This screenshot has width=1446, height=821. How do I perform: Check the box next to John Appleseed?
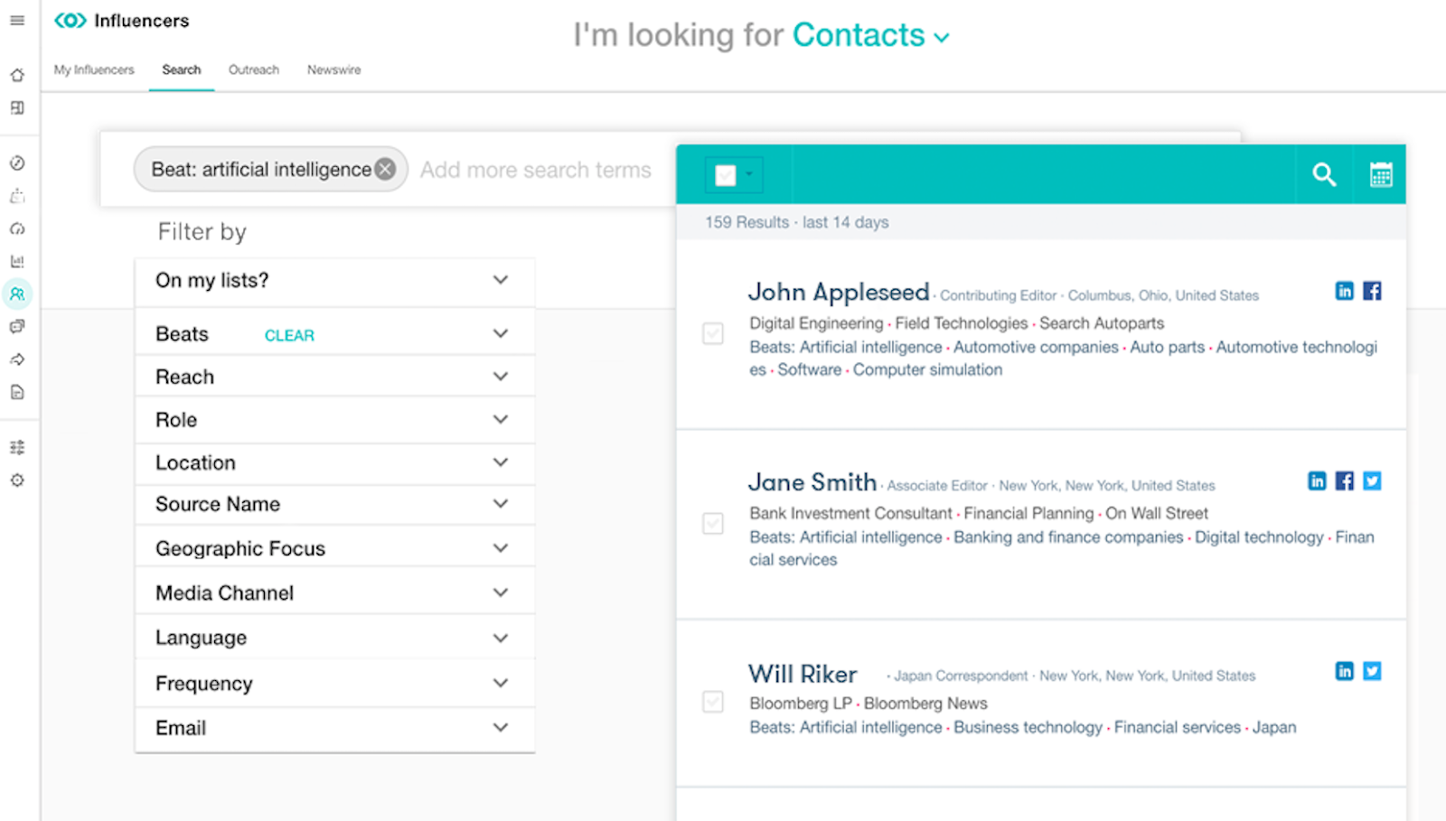click(713, 333)
